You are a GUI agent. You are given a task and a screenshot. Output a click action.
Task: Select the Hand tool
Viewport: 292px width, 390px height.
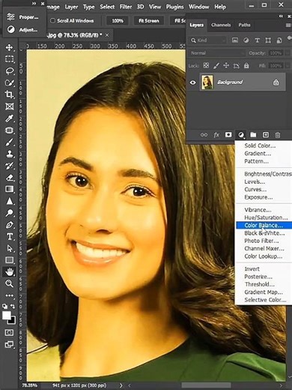pos(10,271)
